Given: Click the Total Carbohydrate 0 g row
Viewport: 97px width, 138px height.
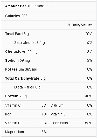Looking at the screenshot, I should (x=49, y=78).
